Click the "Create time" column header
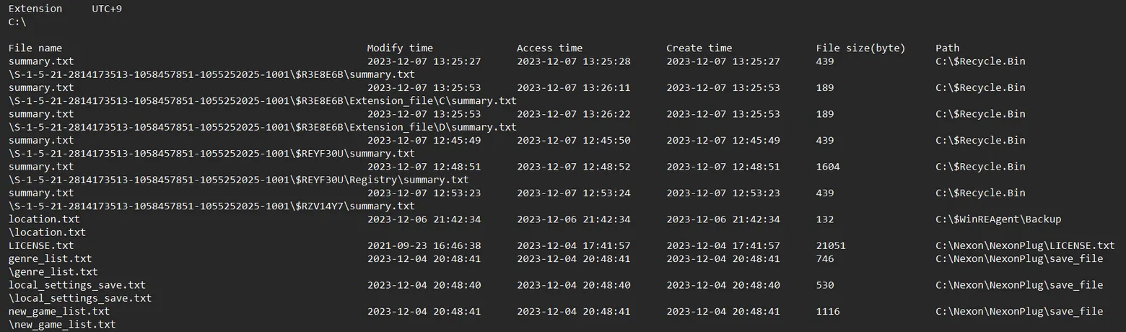Image resolution: width=1126 pixels, height=332 pixels. [x=699, y=48]
